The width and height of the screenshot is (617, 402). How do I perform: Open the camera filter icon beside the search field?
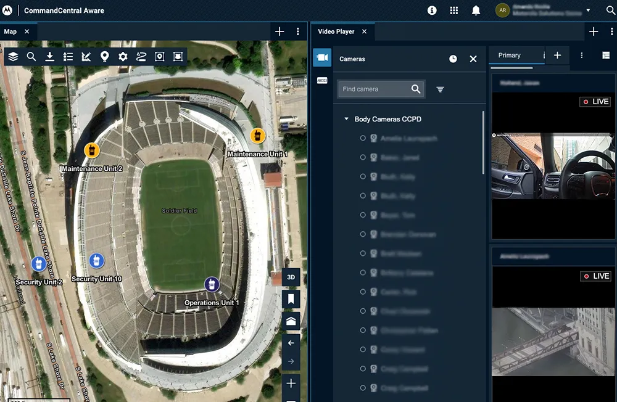(x=439, y=89)
